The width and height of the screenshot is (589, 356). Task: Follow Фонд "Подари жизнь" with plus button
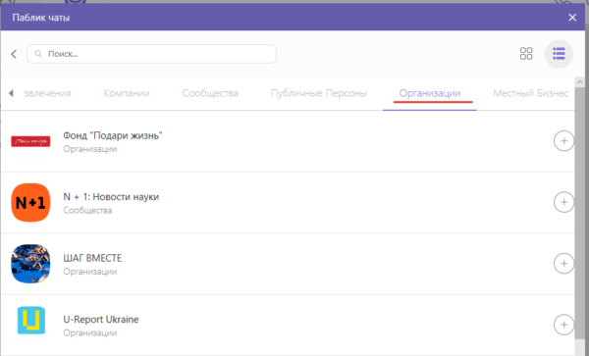[563, 141]
